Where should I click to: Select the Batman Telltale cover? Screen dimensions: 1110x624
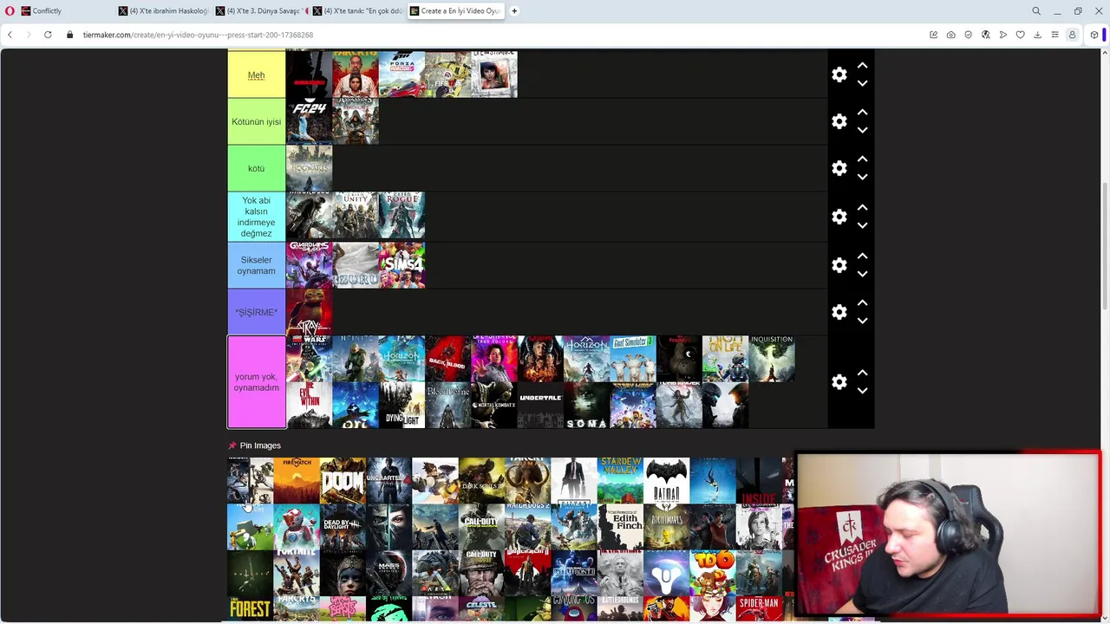click(666, 480)
